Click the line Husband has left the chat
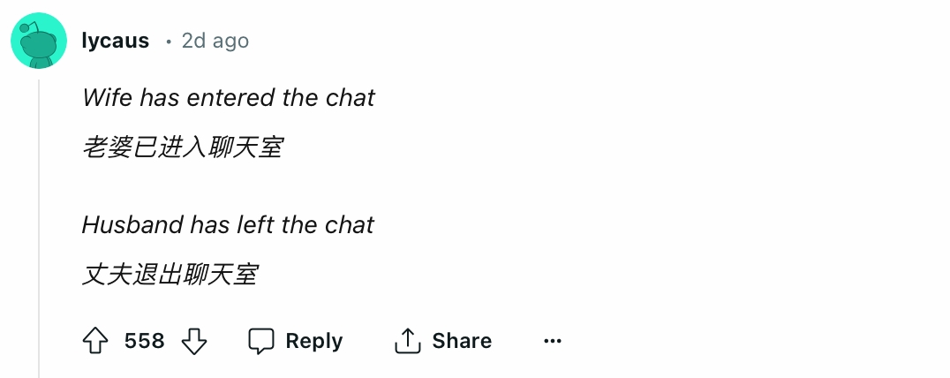The width and height of the screenshot is (950, 378). click(228, 224)
